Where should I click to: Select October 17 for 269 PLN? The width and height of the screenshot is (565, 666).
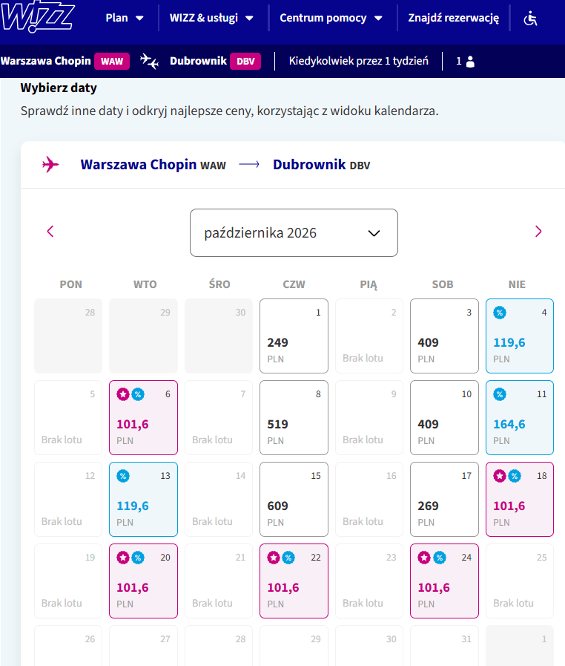click(445, 499)
